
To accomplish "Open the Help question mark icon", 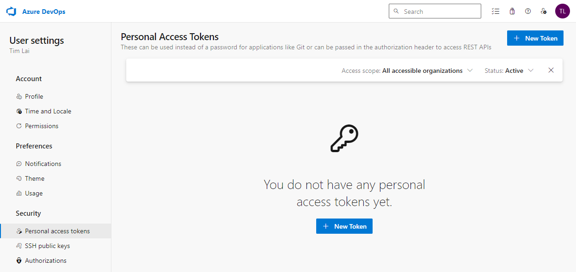I will click(528, 12).
